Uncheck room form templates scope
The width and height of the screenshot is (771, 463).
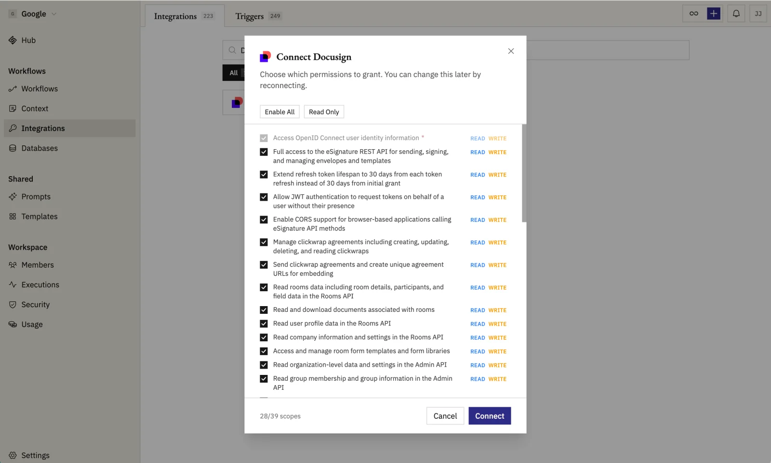(x=264, y=352)
